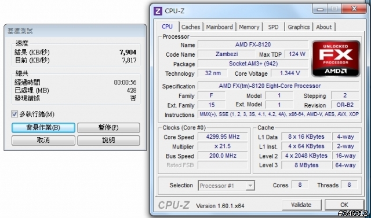Toggle the 多執行緒(M) multithreading checkbox
371x218 pixels.
click(14, 114)
